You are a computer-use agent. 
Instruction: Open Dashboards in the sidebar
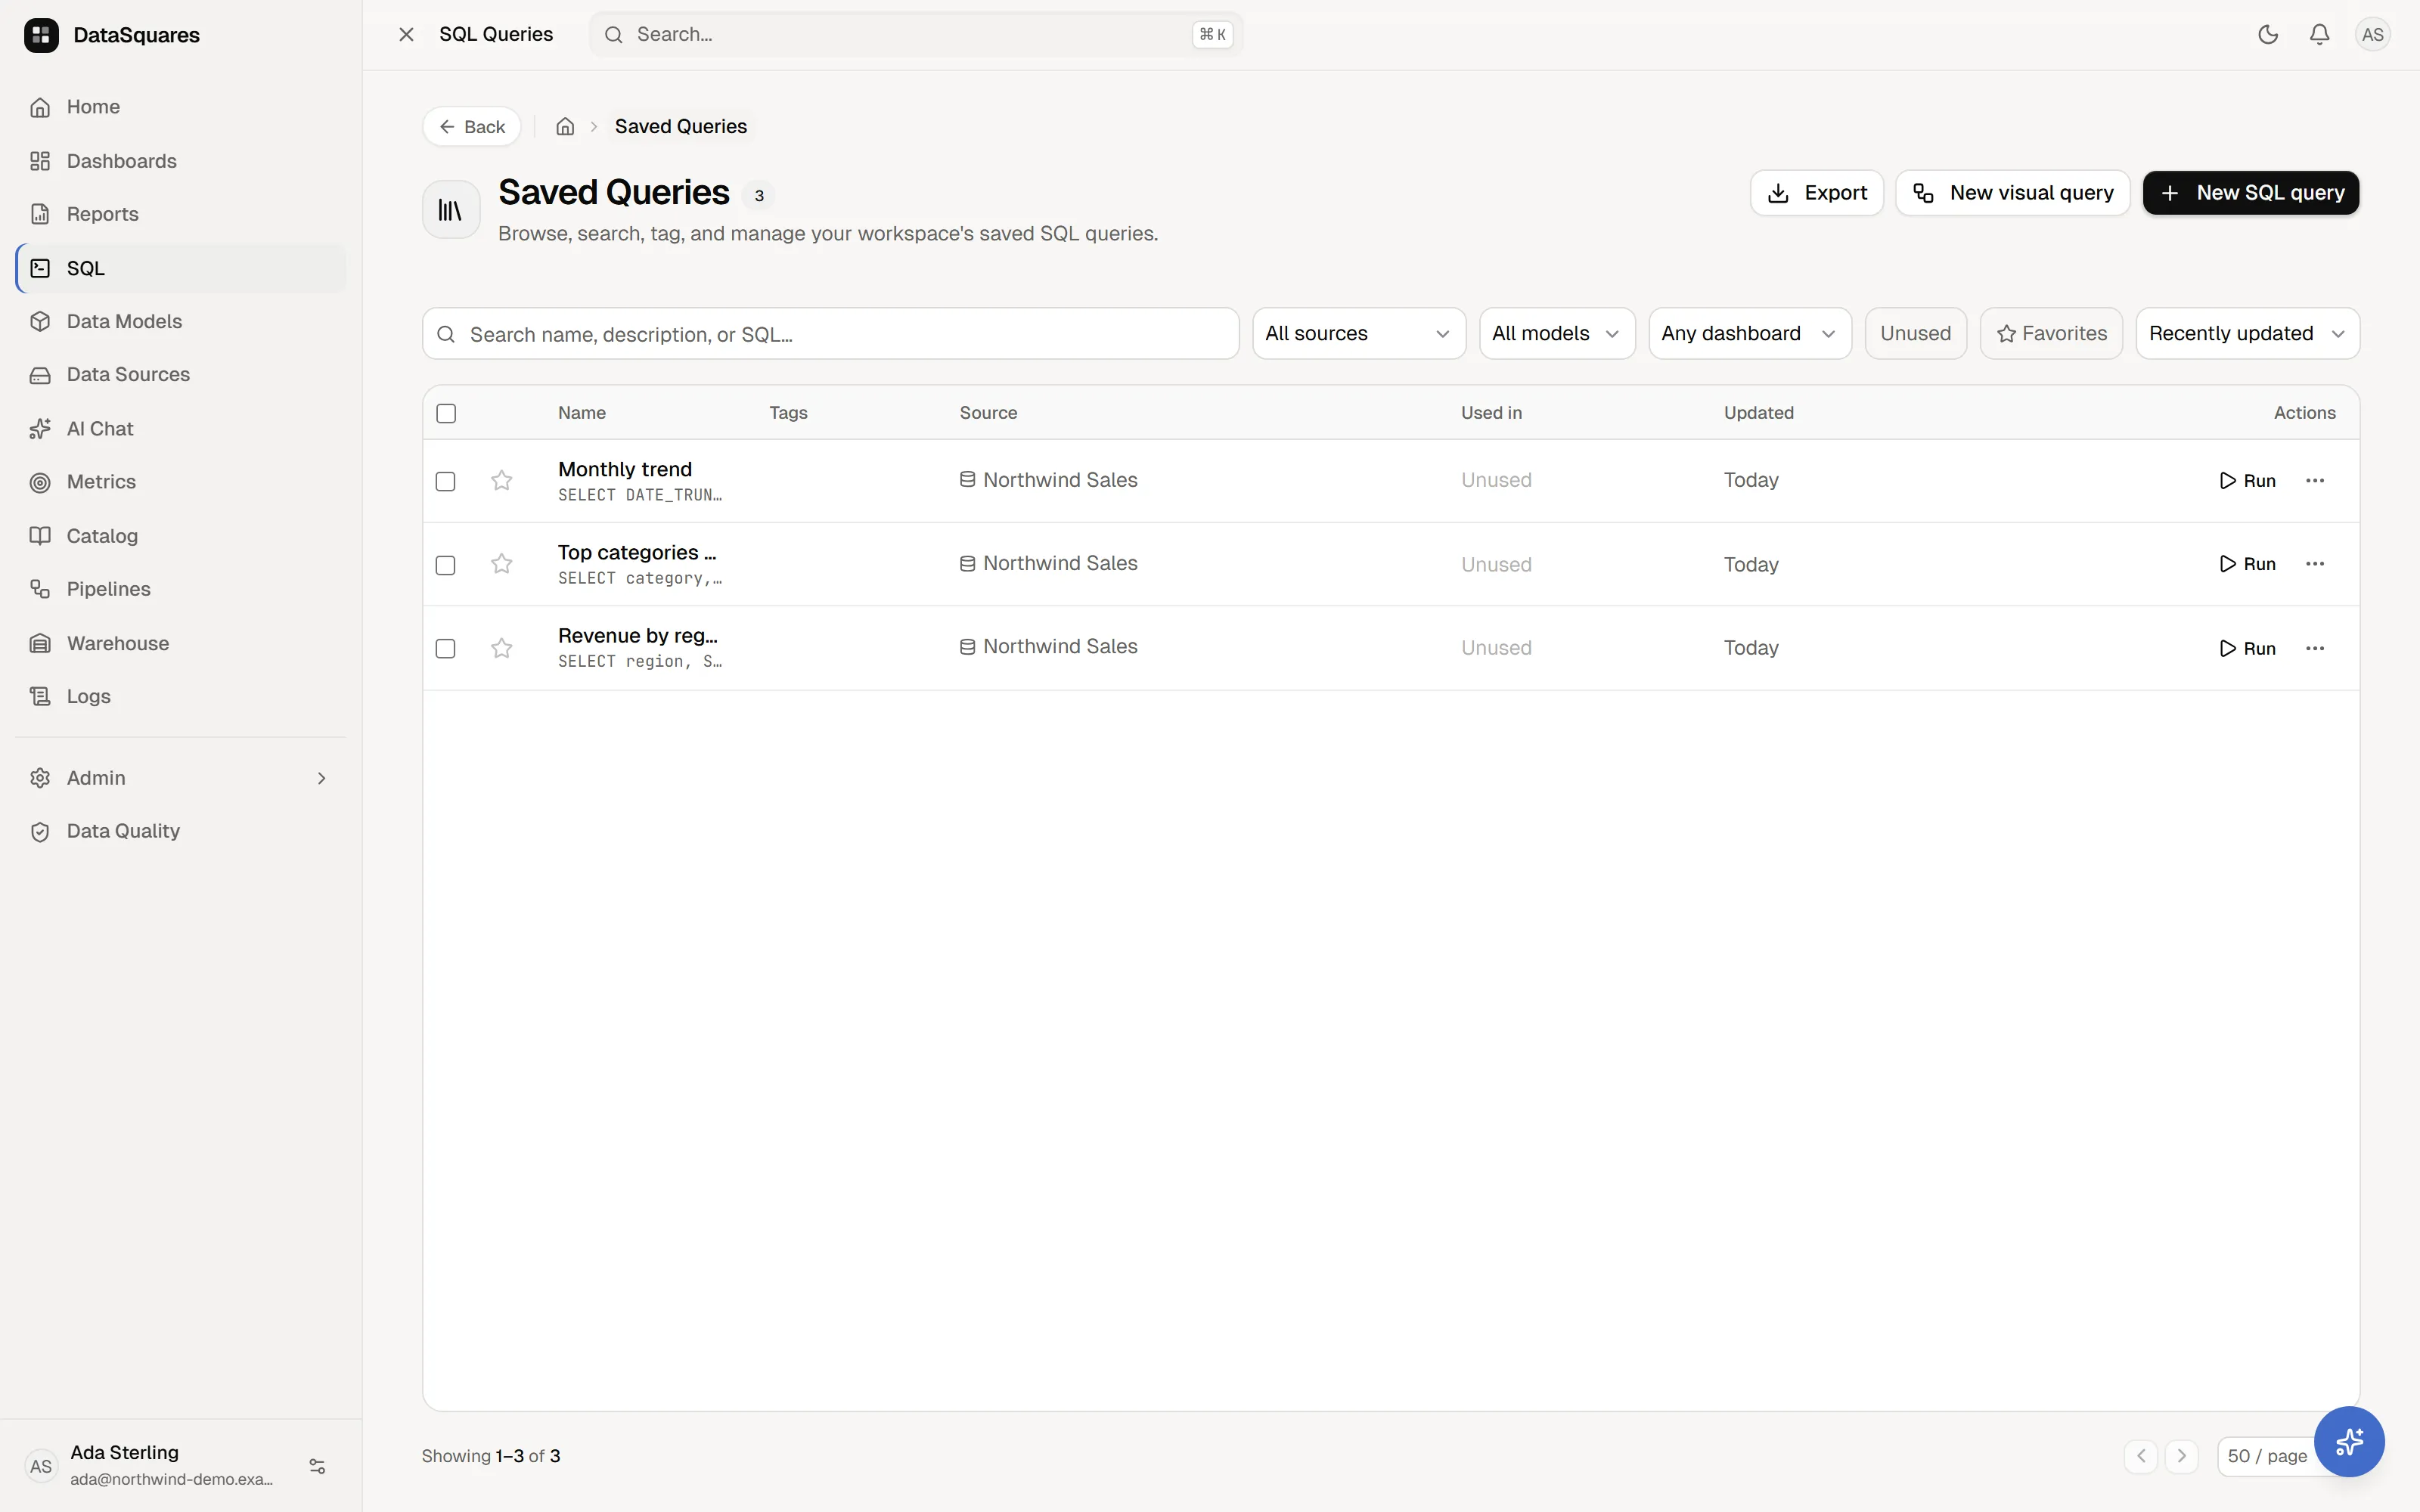coord(180,161)
